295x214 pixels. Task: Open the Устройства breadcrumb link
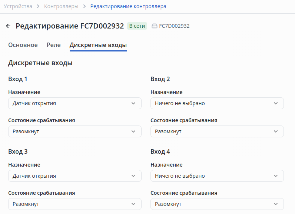coord(18,6)
